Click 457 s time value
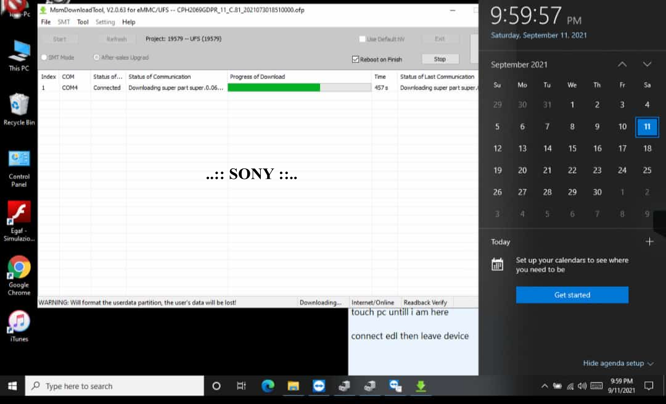 point(381,88)
